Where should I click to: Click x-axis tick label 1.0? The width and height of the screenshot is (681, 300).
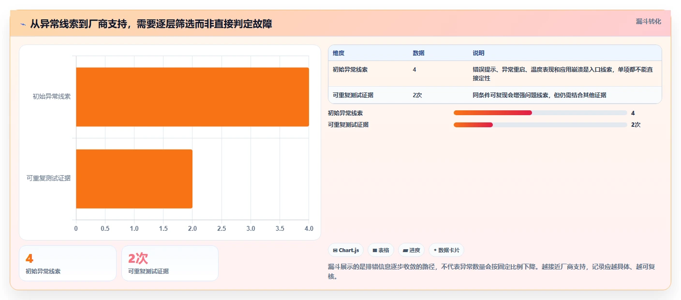pos(134,228)
